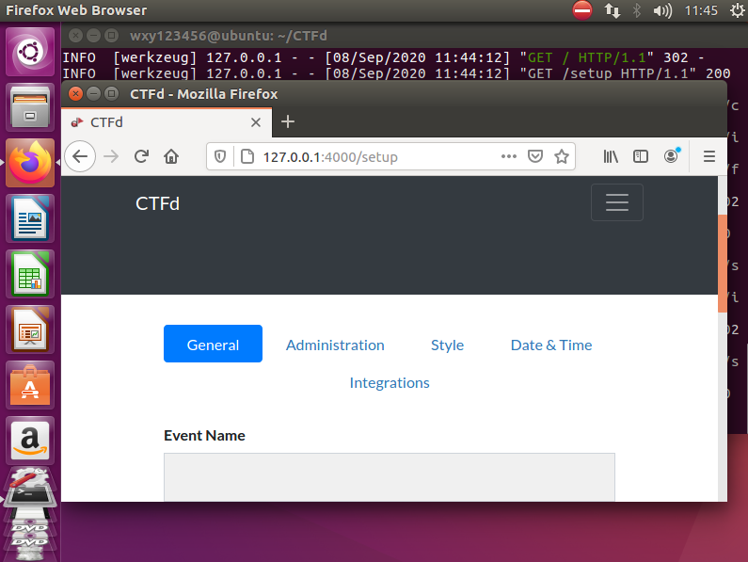
Task: Toggle Firefox sidebar view icon
Action: (640, 156)
